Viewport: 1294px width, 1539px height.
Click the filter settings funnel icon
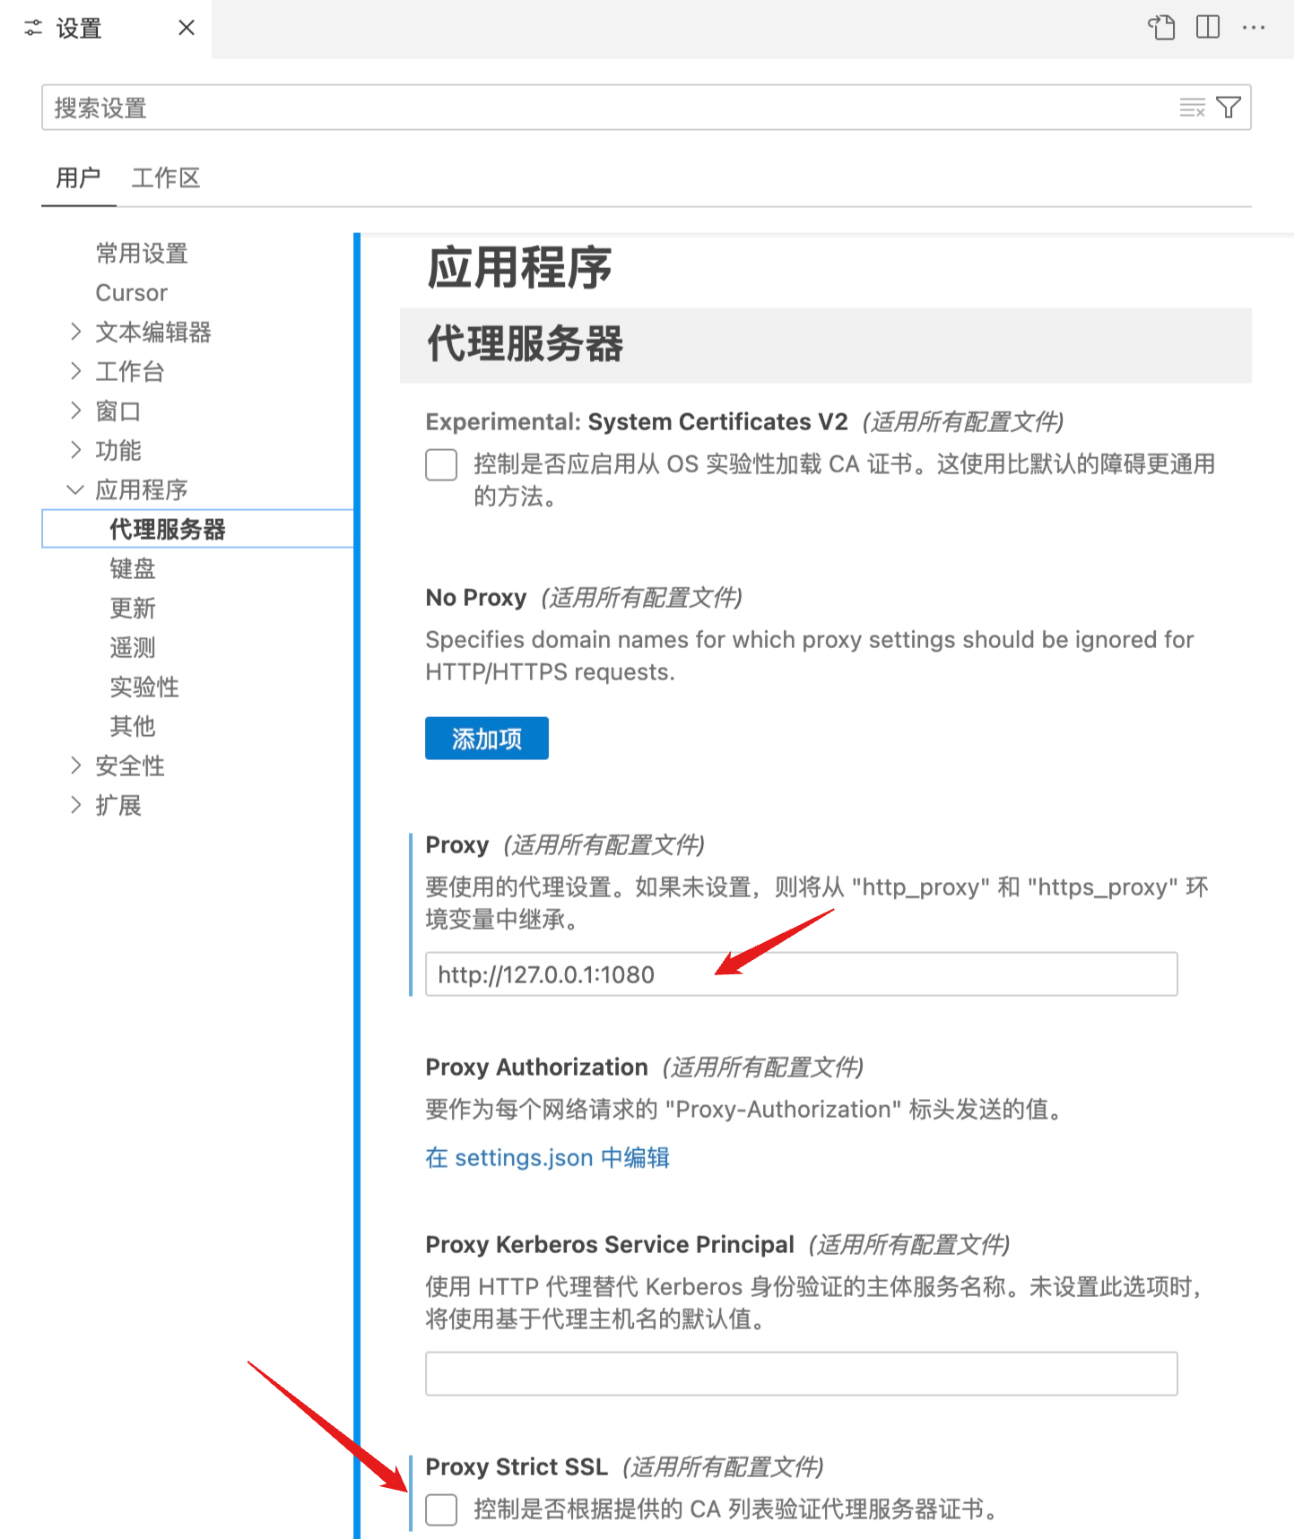[1229, 108]
